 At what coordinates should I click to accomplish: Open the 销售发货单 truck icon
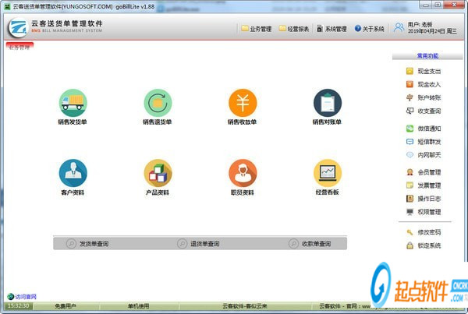point(73,103)
